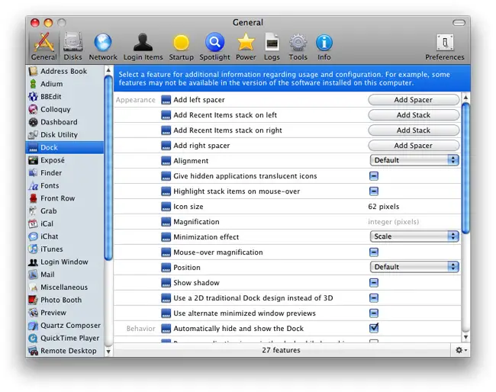Image resolution: width=496 pixels, height=392 pixels.
Task: Select Remote Desktop in the sidebar
Action: pyautogui.click(x=65, y=351)
